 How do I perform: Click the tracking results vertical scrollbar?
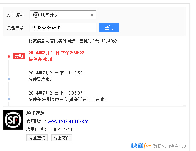click(184, 71)
